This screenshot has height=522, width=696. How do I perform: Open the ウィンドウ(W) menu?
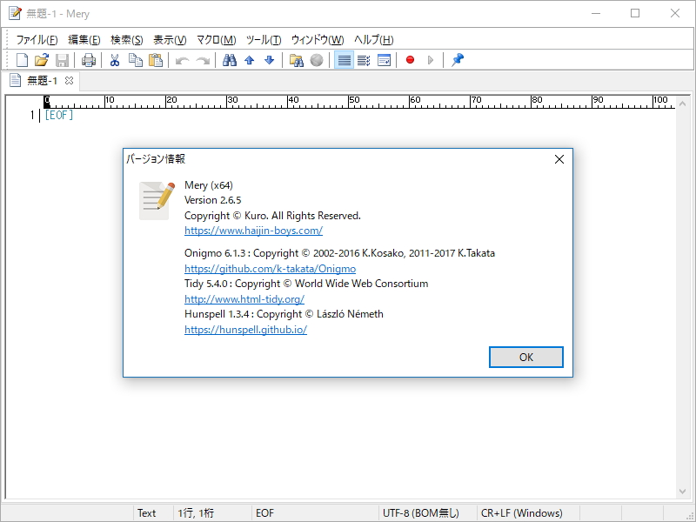tap(318, 40)
